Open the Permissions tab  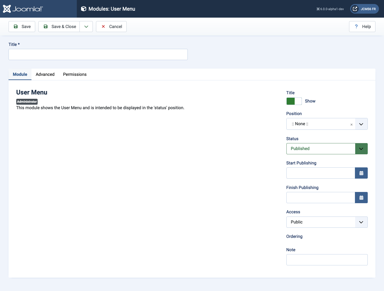click(75, 74)
